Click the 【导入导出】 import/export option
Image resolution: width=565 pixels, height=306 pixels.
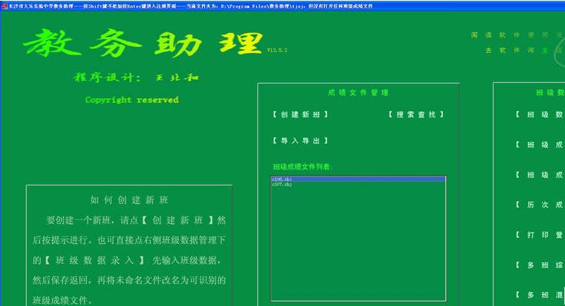[300, 141]
